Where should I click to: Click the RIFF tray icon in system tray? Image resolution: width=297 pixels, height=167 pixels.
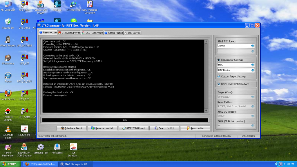click(281, 164)
